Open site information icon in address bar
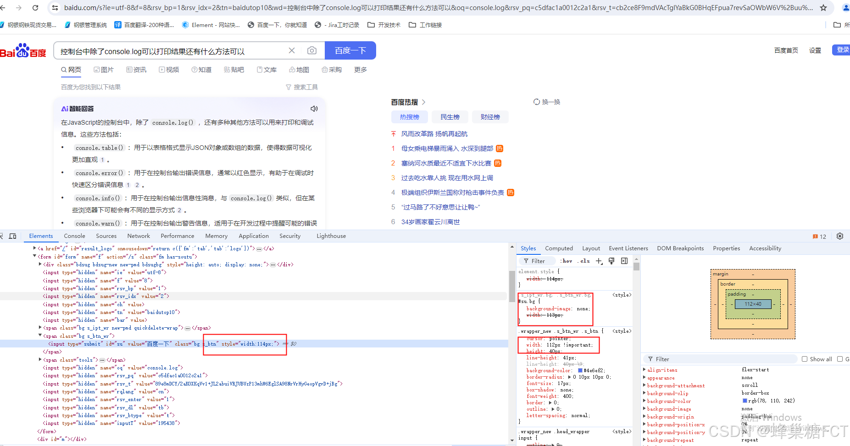This screenshot has height=446, width=850. pyautogui.click(x=55, y=8)
